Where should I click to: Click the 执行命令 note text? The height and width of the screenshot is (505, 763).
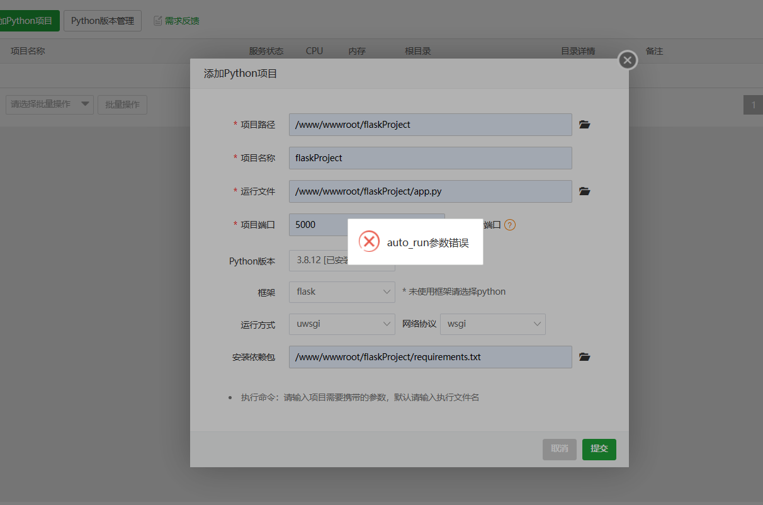pos(360,397)
